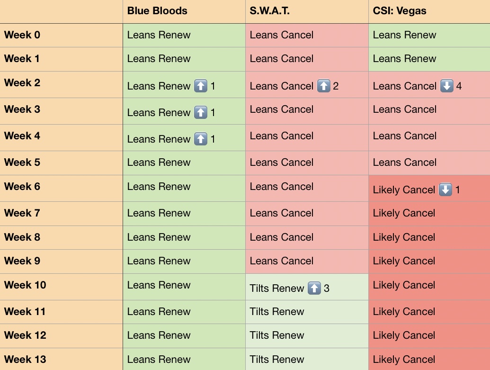Click the Week 10 row label
490x370 pixels.
(25, 285)
